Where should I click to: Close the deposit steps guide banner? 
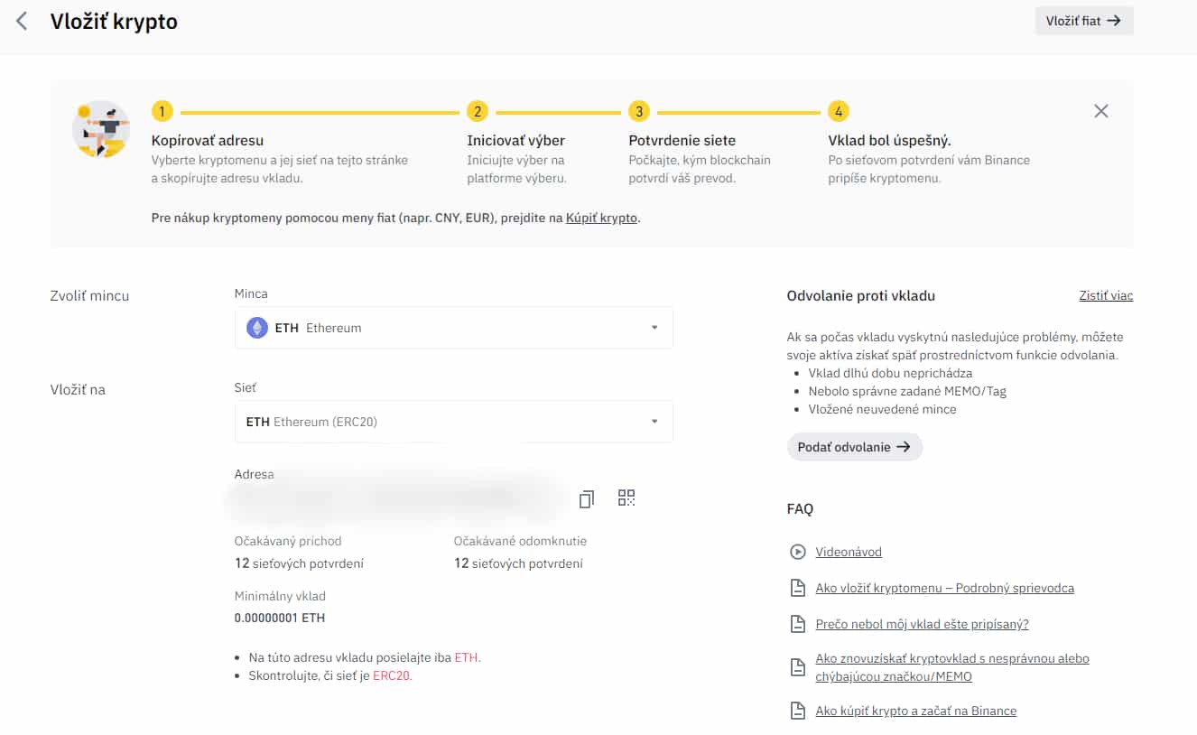1100,111
